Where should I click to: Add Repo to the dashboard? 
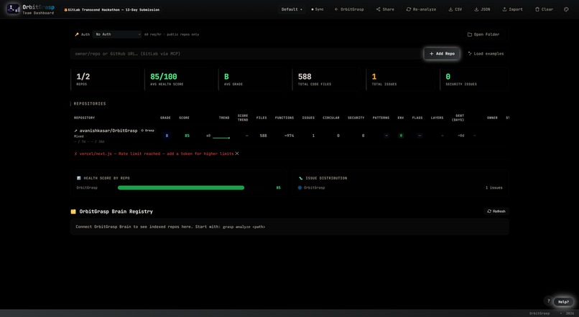pyautogui.click(x=442, y=54)
